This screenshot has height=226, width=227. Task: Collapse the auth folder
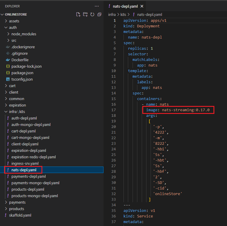click(x=13, y=27)
